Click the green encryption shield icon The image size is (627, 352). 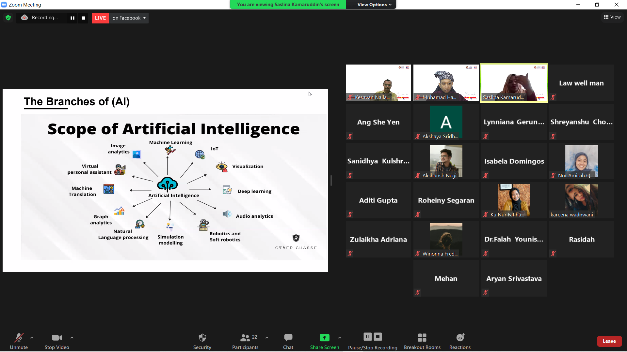pos(8,18)
